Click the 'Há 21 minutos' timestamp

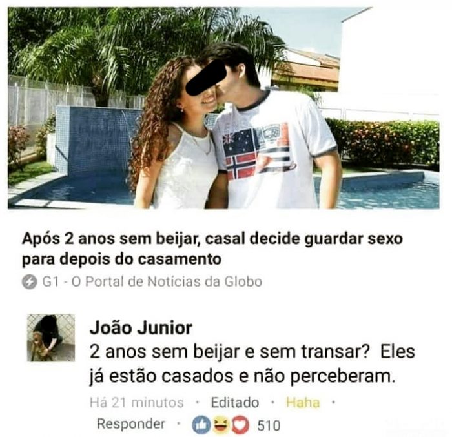[x=137, y=402]
